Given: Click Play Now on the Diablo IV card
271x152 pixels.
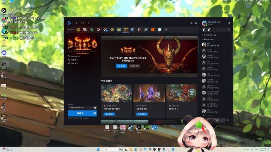Looking at the screenshot, I should click(142, 114).
